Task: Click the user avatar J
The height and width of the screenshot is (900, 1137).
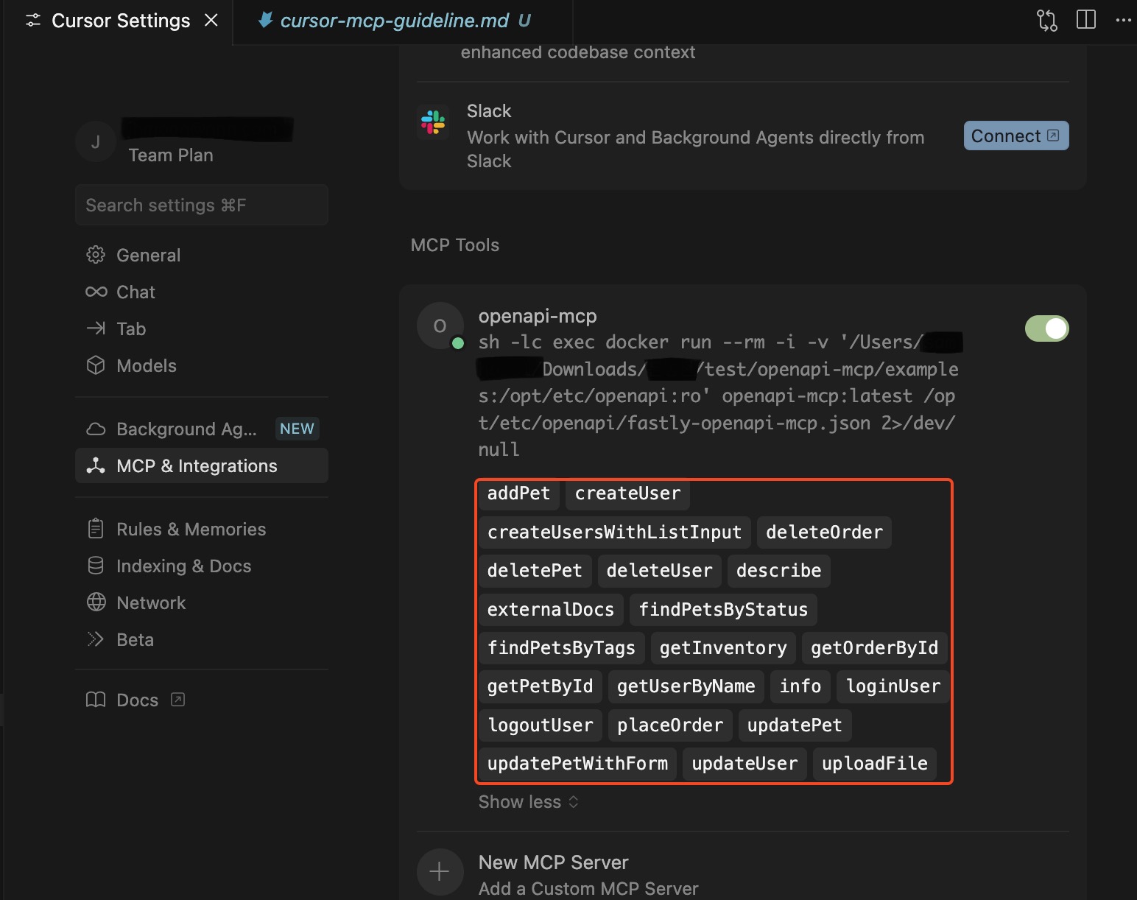Action: point(96,142)
